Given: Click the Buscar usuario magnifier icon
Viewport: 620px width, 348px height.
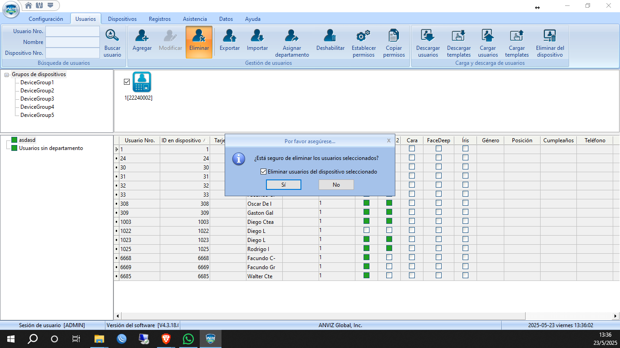Looking at the screenshot, I should [112, 35].
